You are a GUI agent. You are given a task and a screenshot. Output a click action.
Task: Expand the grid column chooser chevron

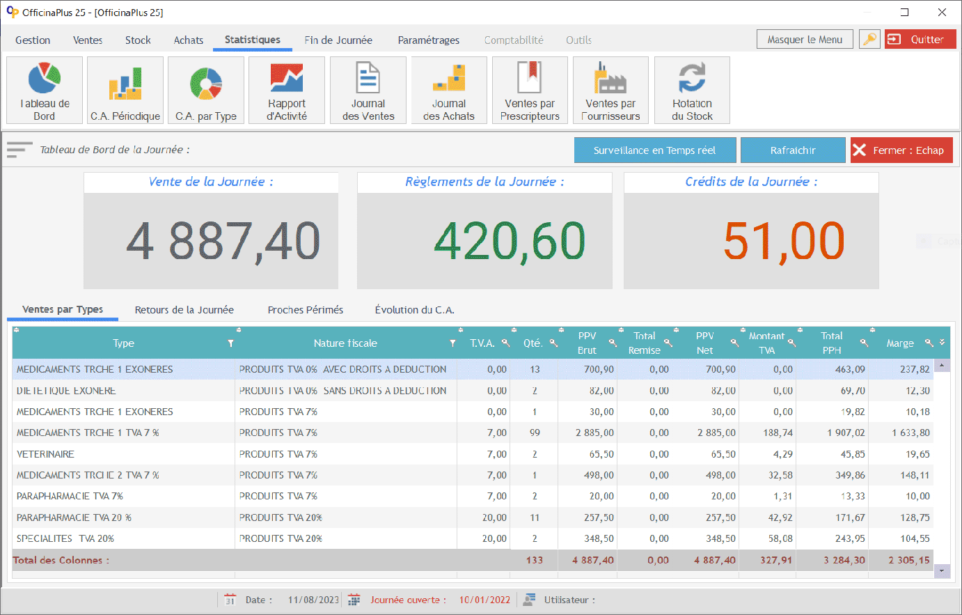click(942, 343)
